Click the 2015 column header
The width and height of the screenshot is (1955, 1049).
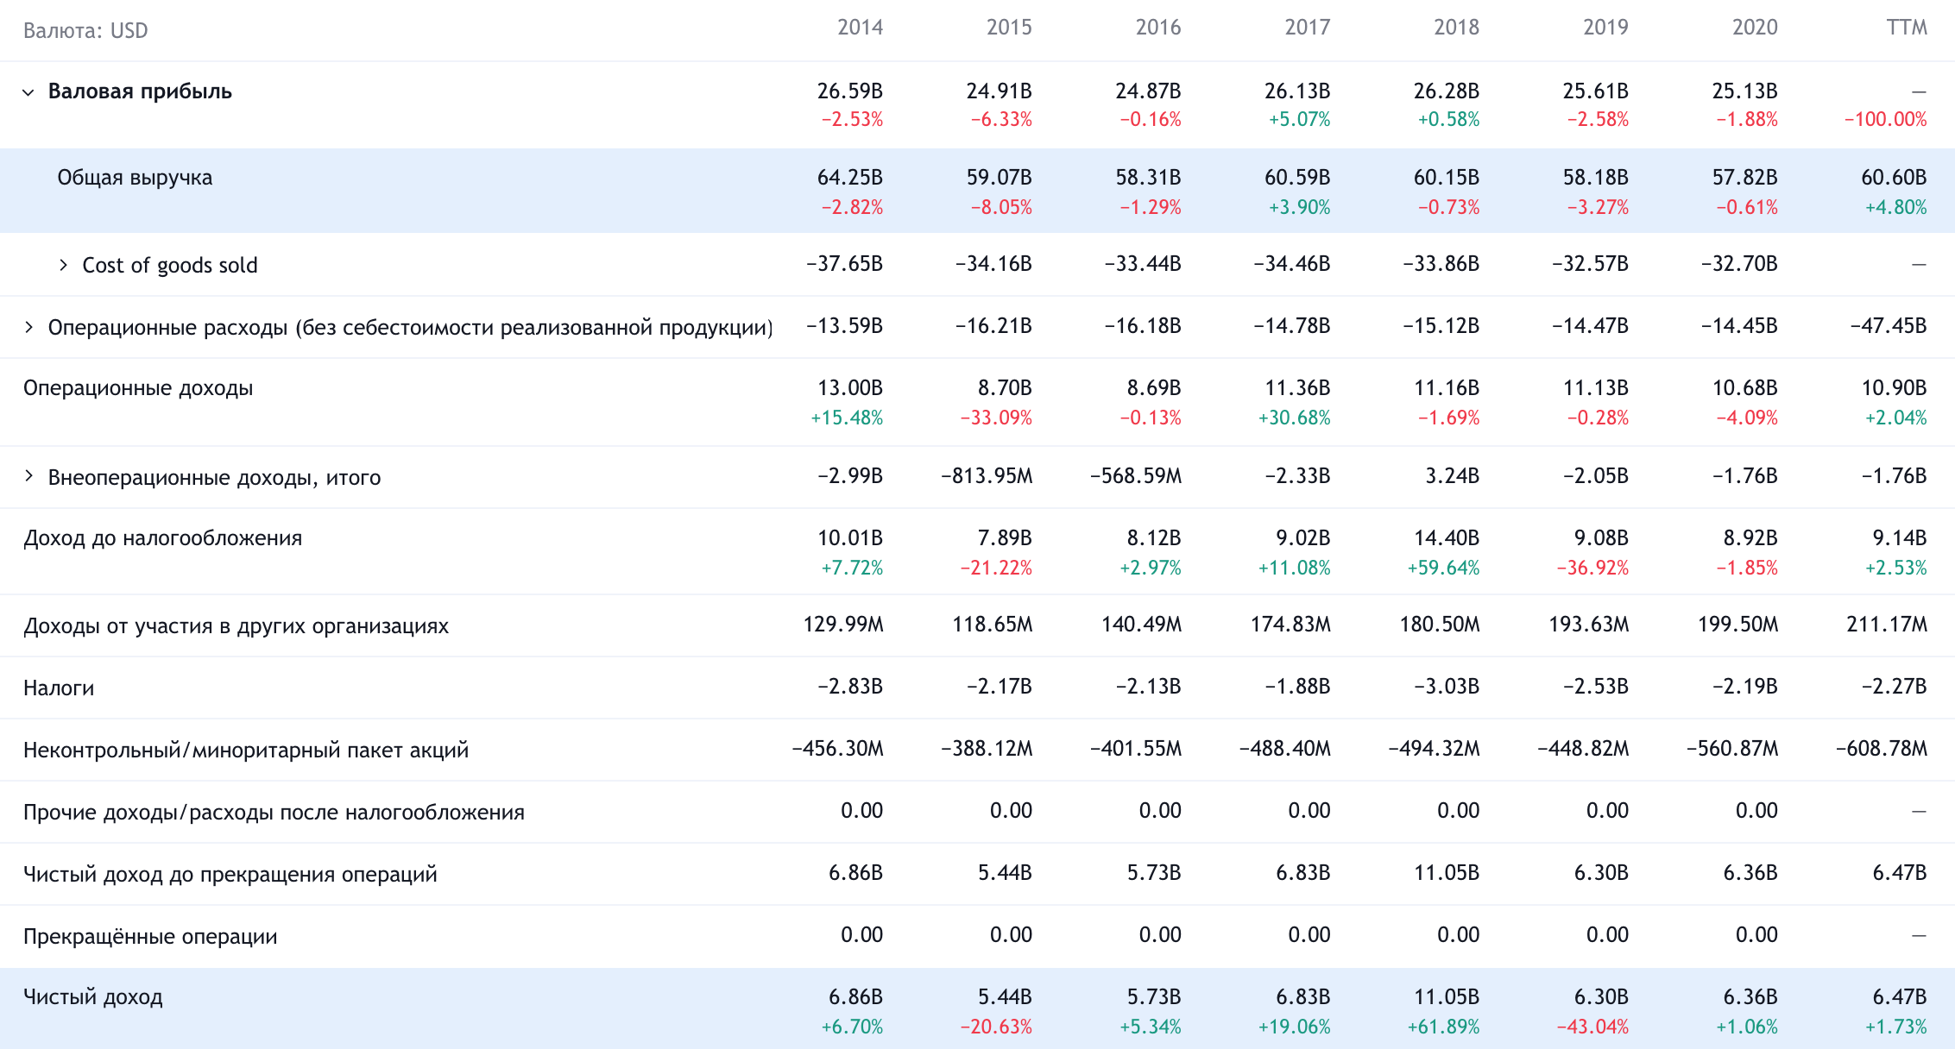[1010, 28]
